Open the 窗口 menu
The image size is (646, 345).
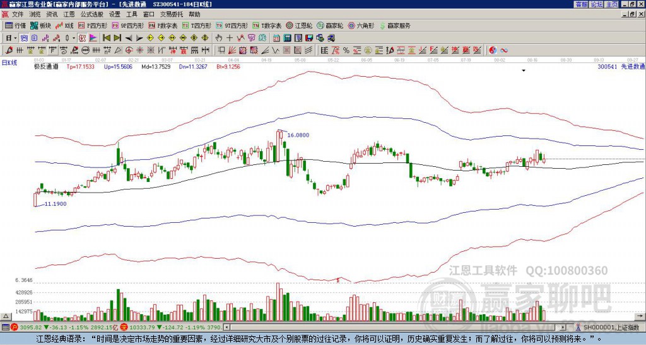pos(149,14)
